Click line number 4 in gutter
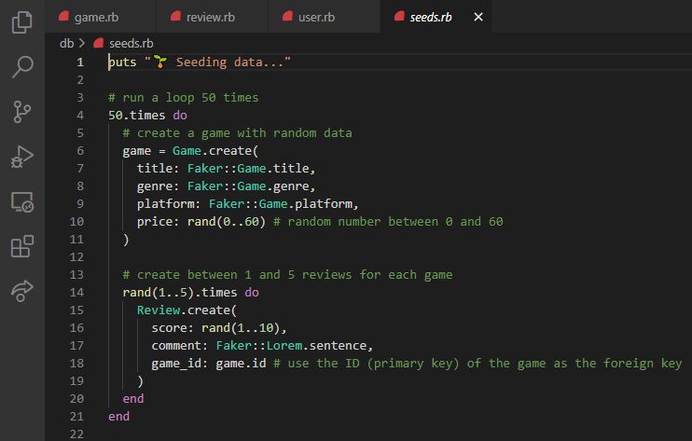692x441 pixels. tap(80, 115)
